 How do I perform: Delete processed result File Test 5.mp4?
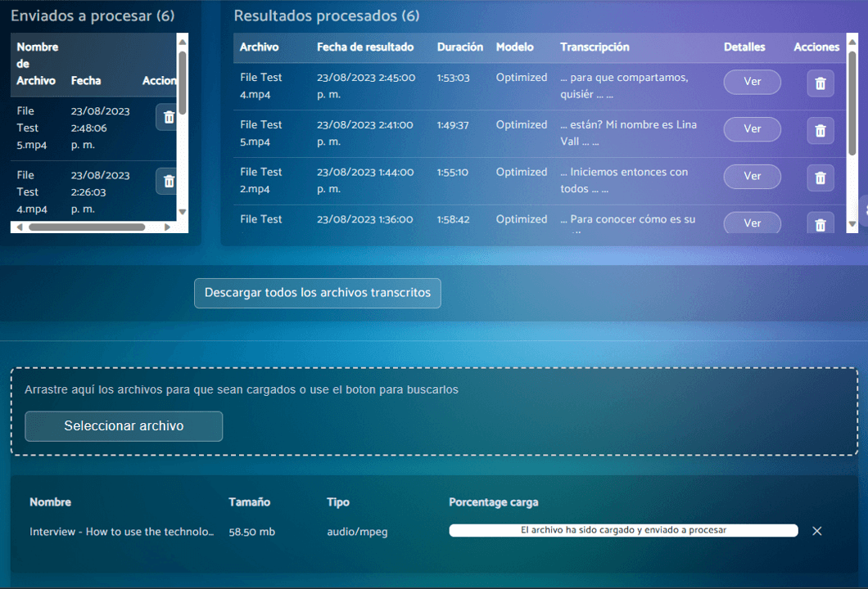820,131
